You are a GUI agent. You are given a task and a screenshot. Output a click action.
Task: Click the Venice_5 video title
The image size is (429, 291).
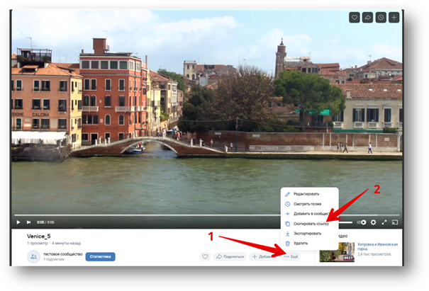point(38,236)
